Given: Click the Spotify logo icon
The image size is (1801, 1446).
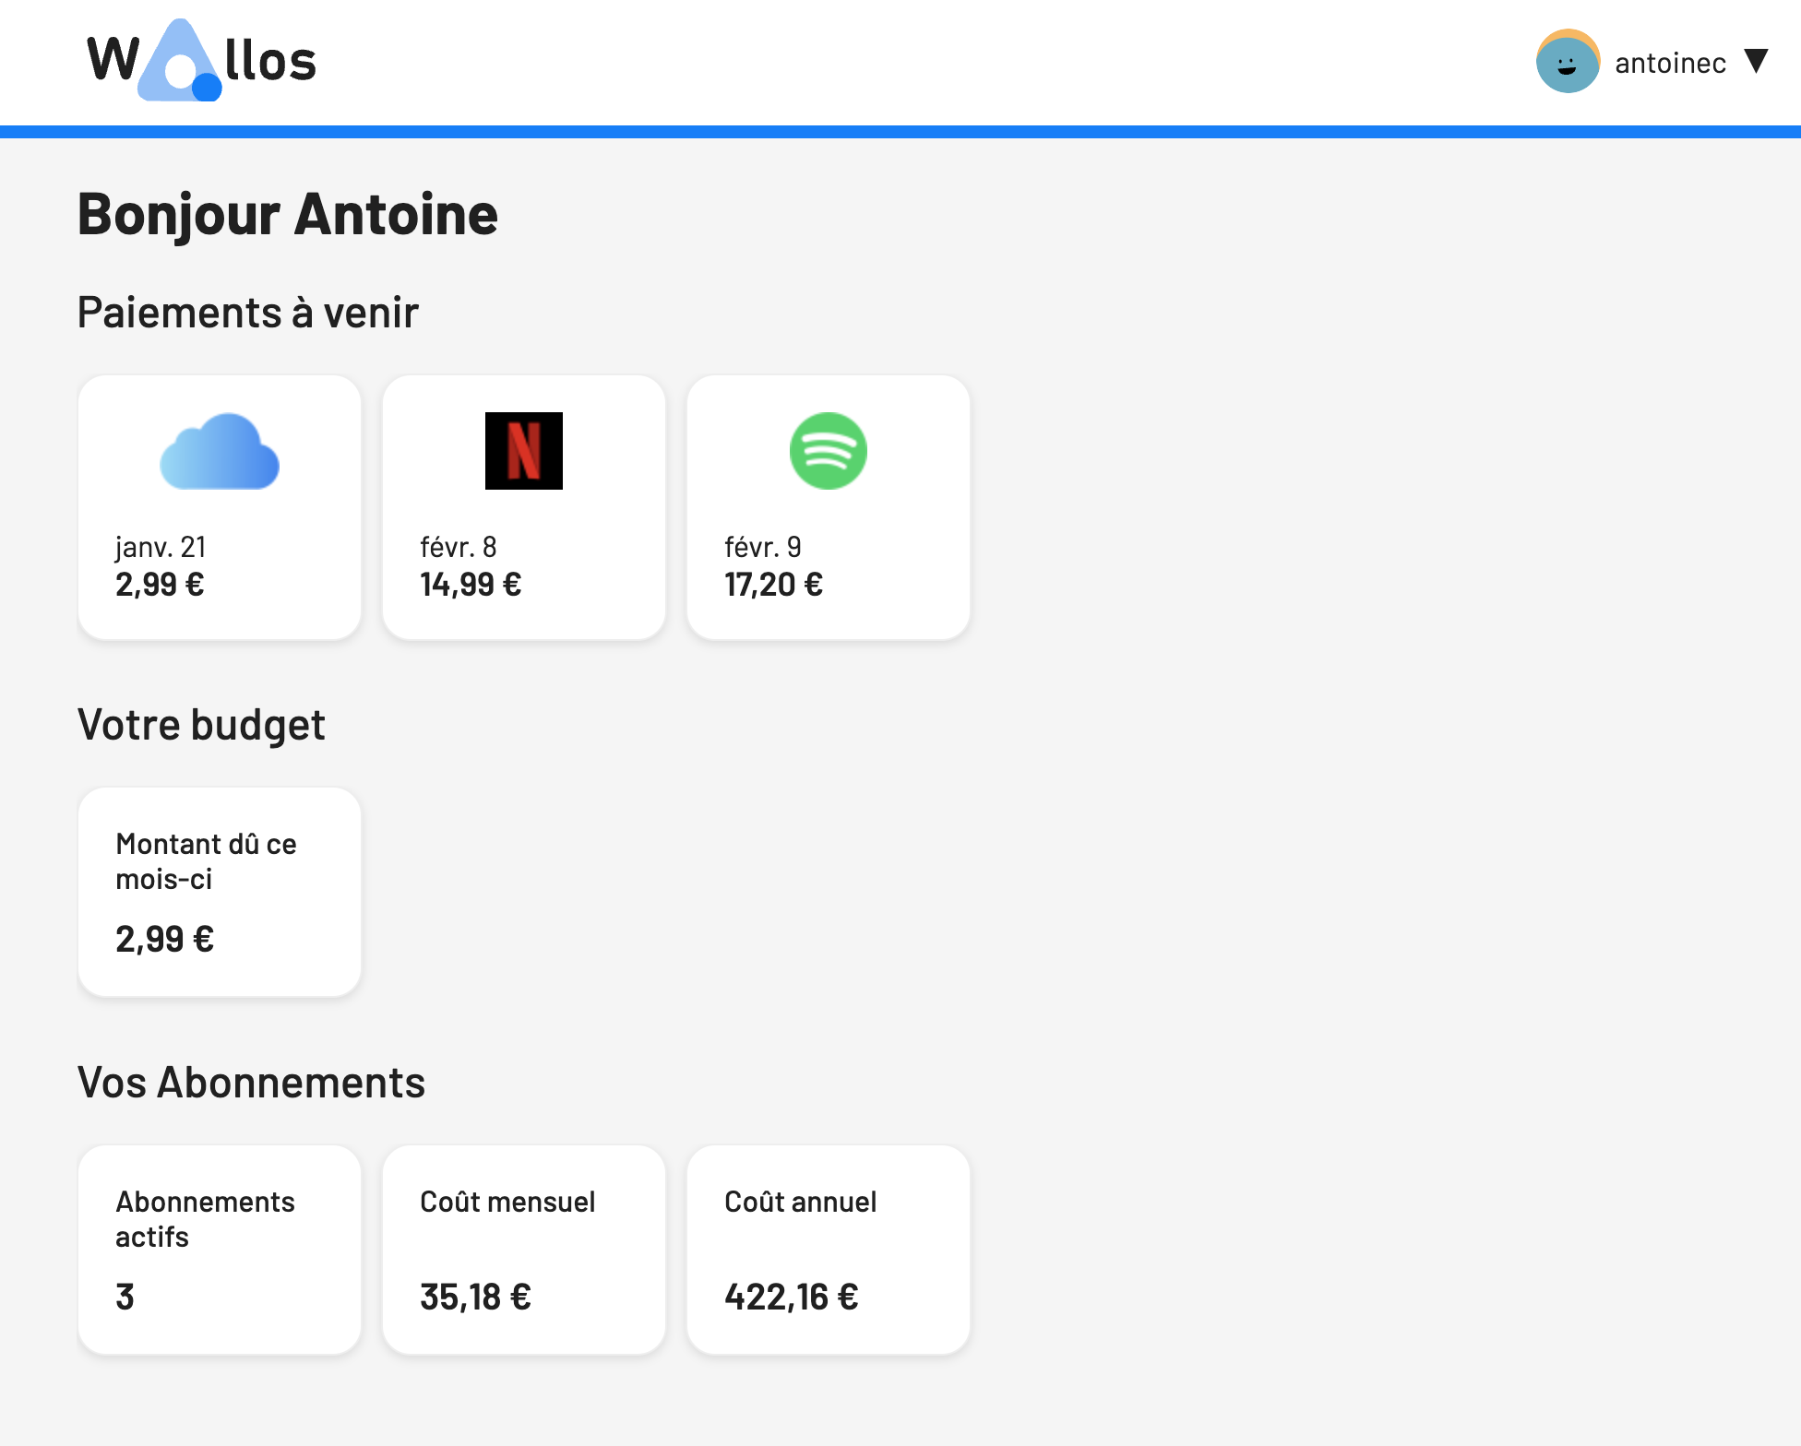Looking at the screenshot, I should (828, 451).
